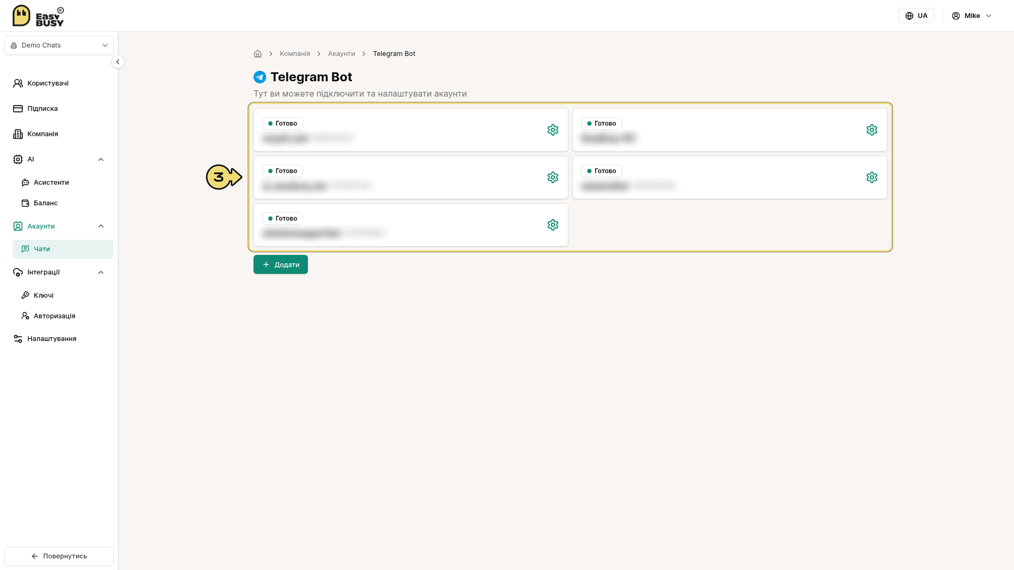The image size is (1014, 570).
Task: Open the Demo Chats company dropdown
Action: click(x=59, y=45)
